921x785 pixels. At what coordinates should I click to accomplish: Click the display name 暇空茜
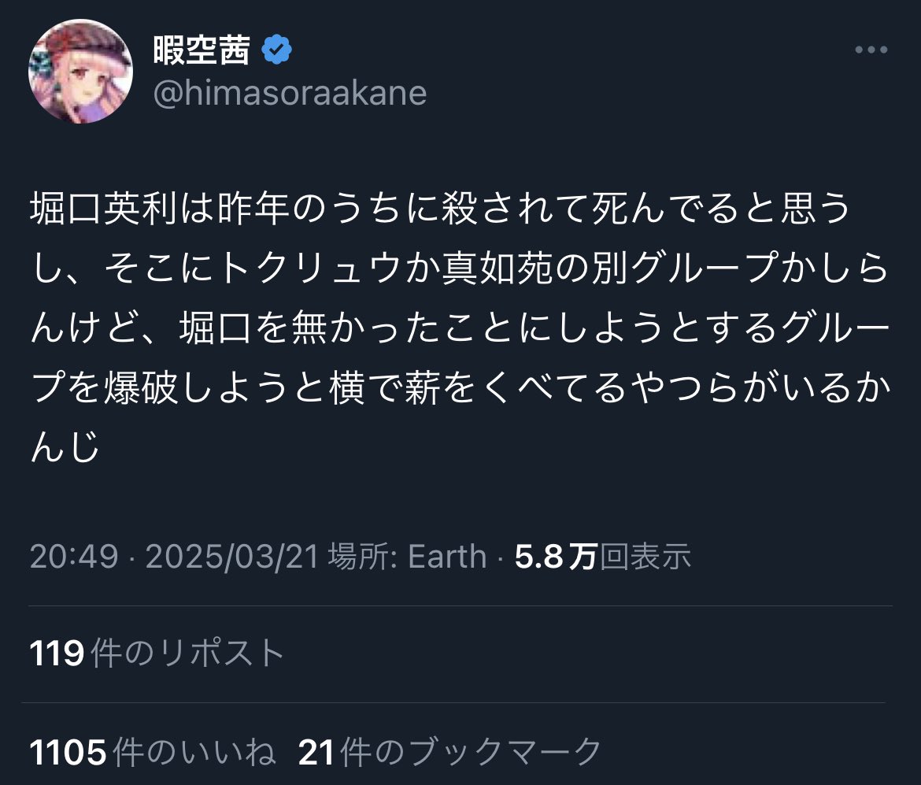coord(201,51)
